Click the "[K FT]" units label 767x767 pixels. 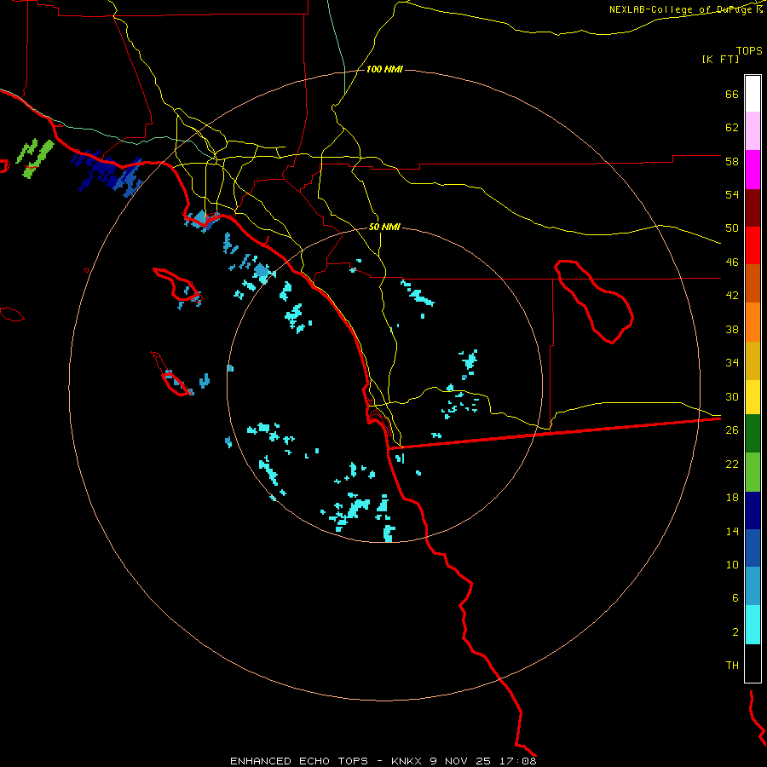pos(720,60)
